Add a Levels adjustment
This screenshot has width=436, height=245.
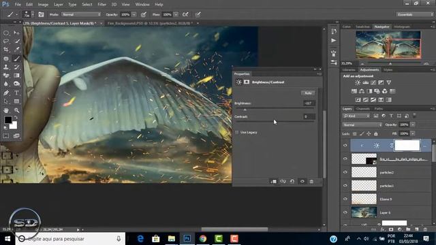pos(365,82)
